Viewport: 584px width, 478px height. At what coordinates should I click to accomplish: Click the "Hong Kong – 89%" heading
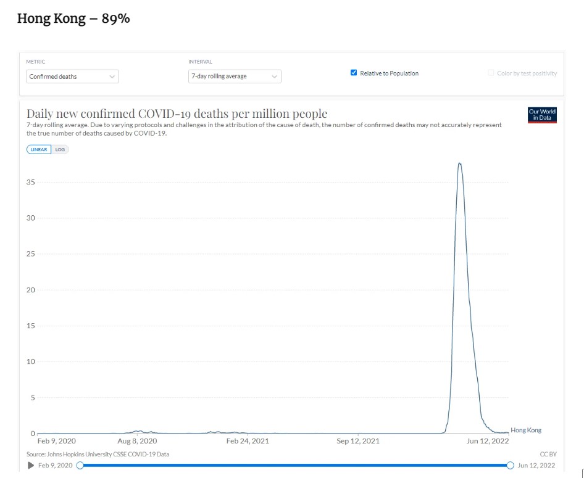tap(73, 19)
